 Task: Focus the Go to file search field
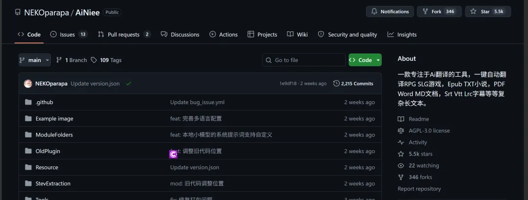pos(304,60)
